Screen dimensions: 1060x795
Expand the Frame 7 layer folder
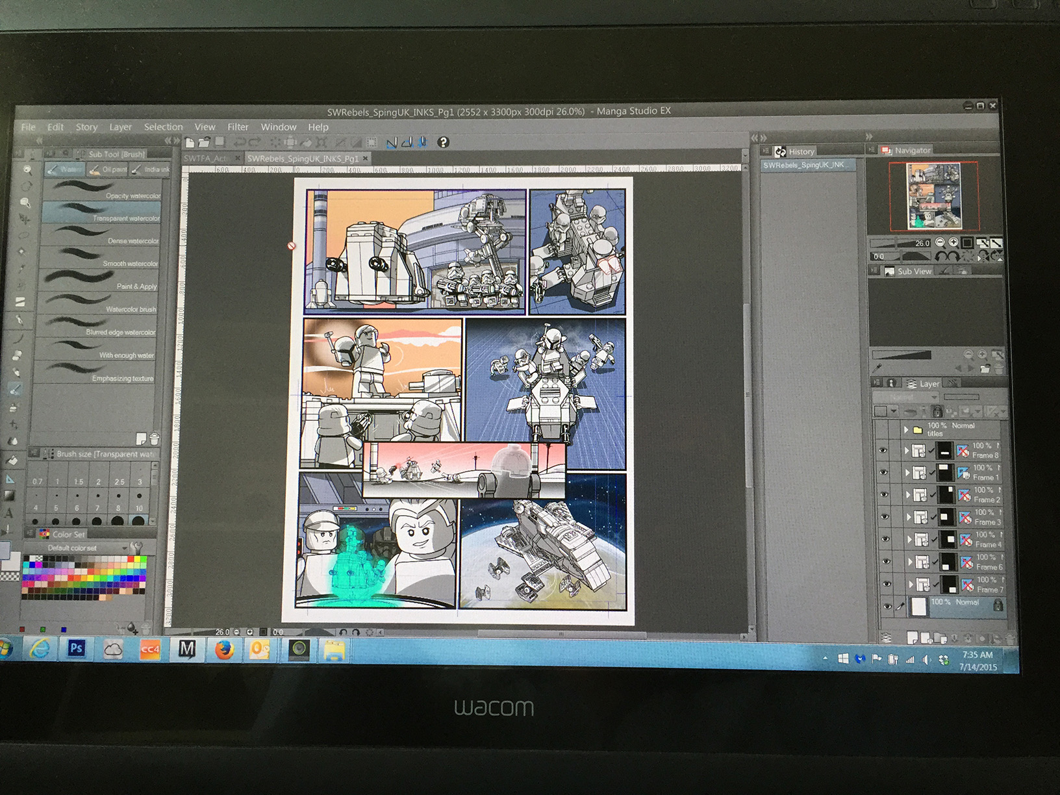pyautogui.click(x=911, y=584)
